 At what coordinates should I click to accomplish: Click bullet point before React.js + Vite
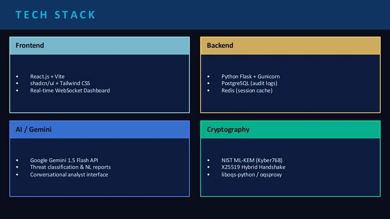[17, 77]
